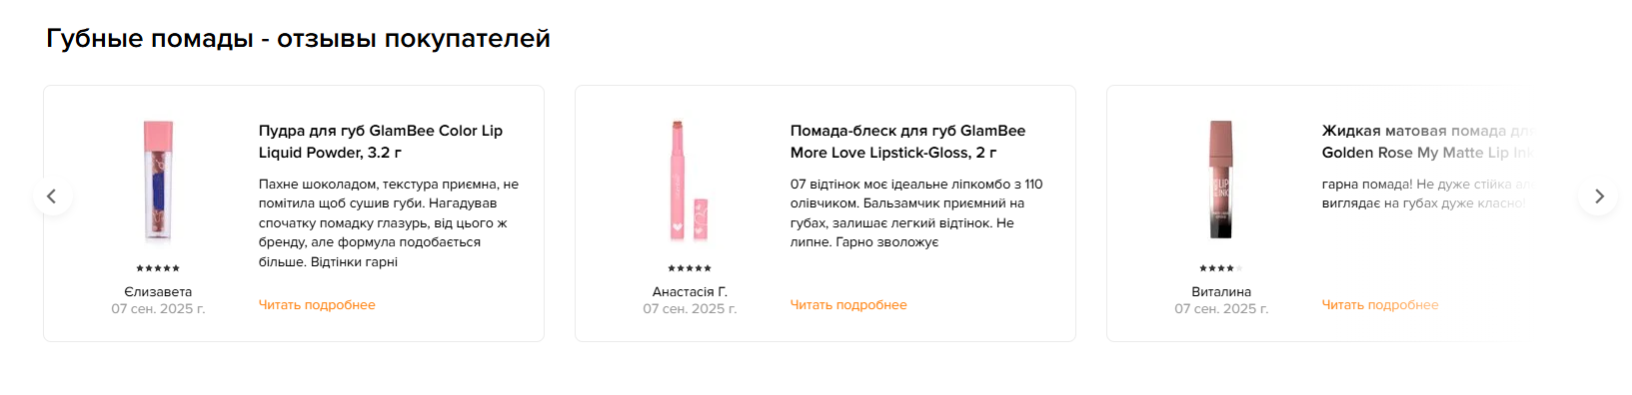Viewport: 1632px width, 395px height.
Task: Open GlamBee More Love Lipstick-Gloss image
Action: tap(690, 181)
